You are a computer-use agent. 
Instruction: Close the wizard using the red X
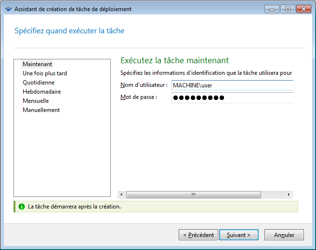304,9
